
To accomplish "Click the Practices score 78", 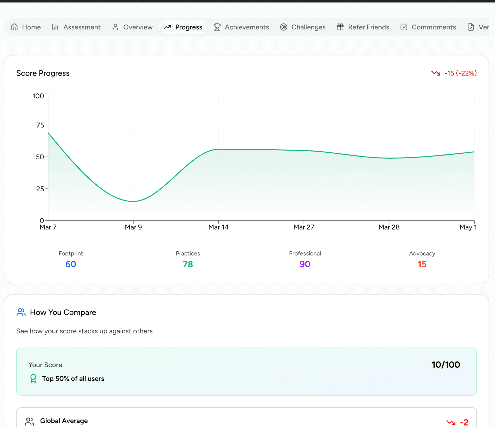I will (188, 264).
